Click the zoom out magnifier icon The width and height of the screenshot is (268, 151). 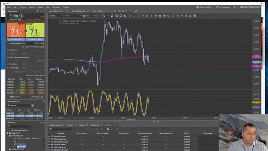tap(121, 16)
